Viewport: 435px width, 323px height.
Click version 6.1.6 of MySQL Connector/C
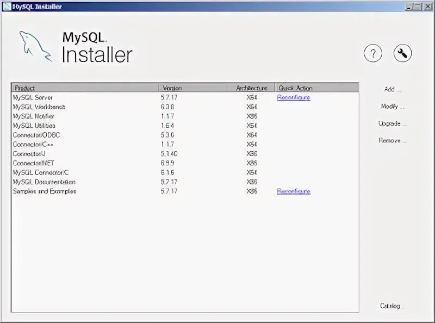click(x=167, y=172)
